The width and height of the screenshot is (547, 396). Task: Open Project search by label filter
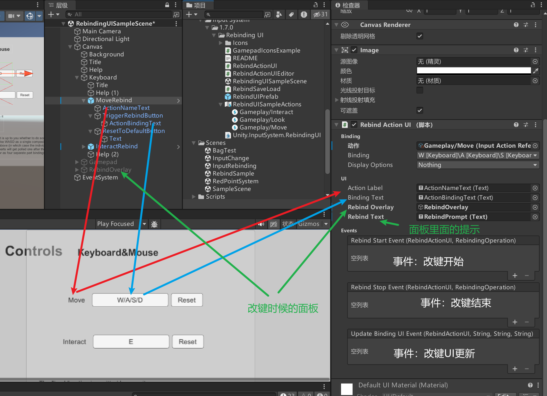pyautogui.click(x=291, y=14)
